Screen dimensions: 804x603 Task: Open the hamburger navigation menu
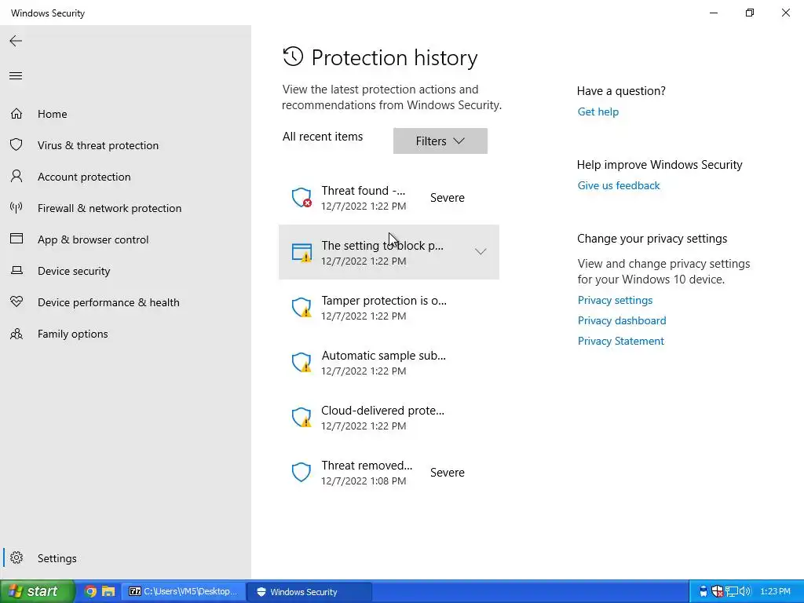click(16, 76)
